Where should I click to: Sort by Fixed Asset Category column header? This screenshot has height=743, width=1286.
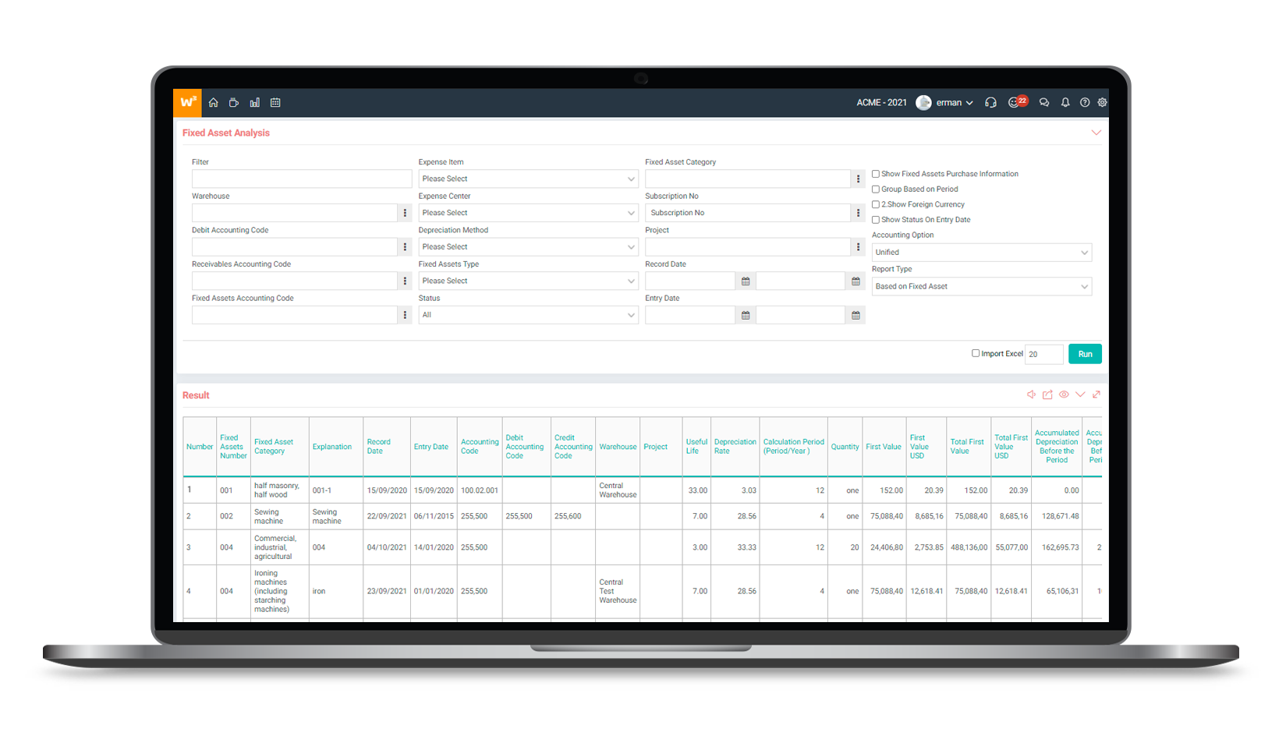[274, 447]
